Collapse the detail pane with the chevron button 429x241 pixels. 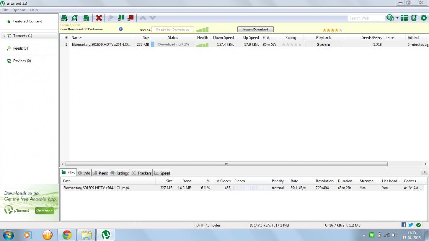(424, 172)
